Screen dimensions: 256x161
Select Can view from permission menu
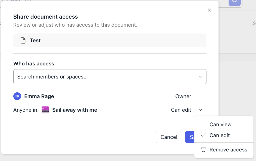point(221,125)
